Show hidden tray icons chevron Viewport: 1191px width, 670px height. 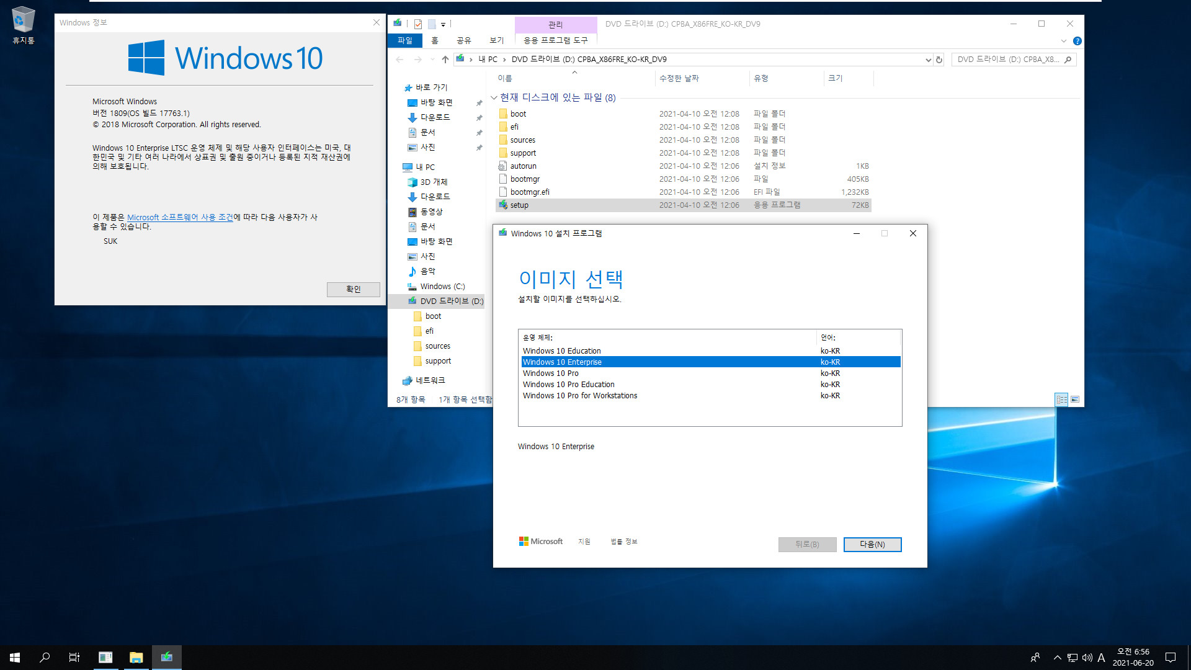point(1057,658)
